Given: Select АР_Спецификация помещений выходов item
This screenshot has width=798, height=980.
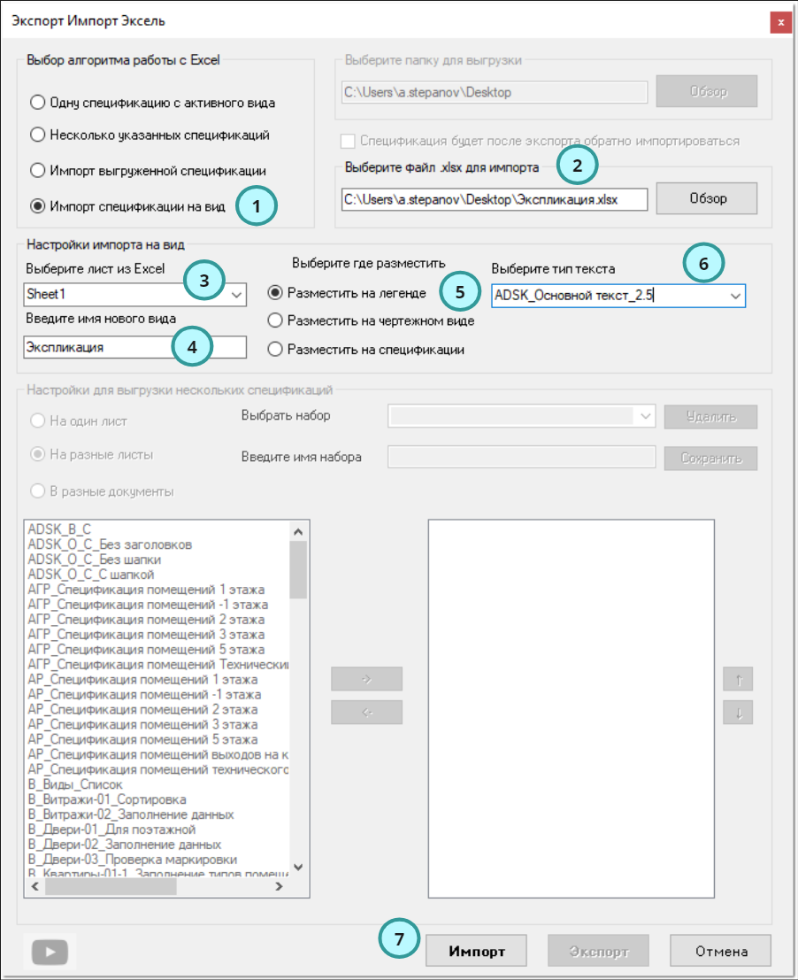Looking at the screenshot, I should 158,754.
